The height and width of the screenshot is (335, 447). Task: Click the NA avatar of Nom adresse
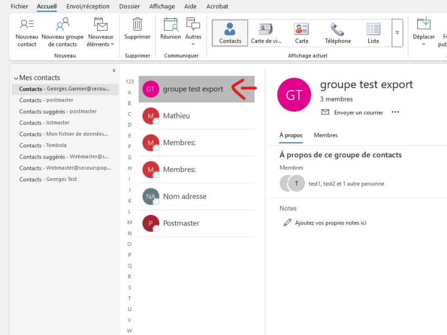click(x=150, y=197)
